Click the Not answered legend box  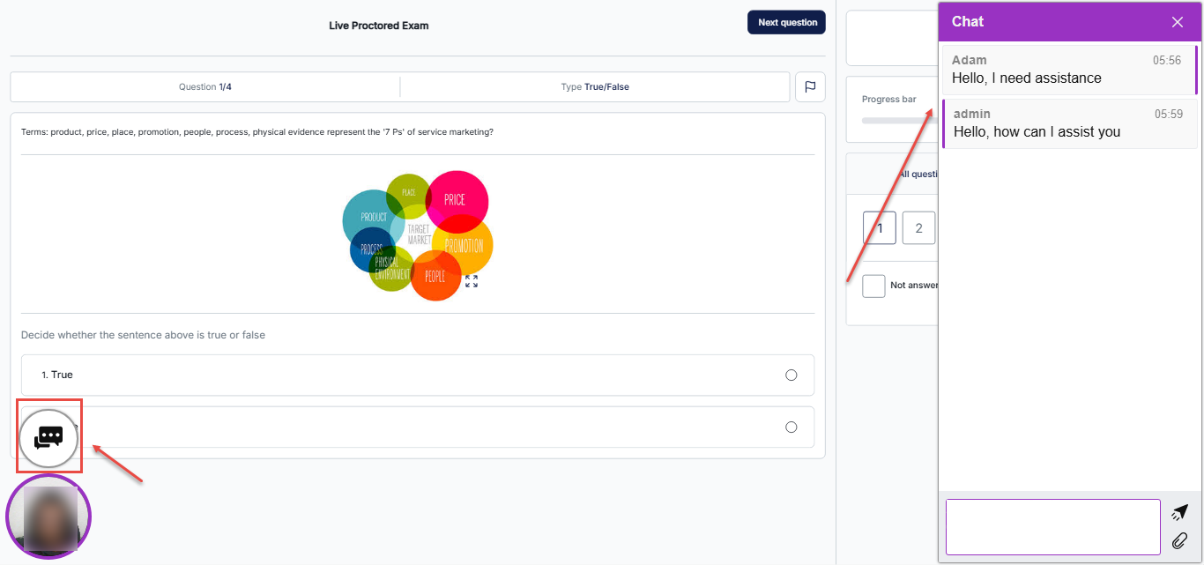873,286
